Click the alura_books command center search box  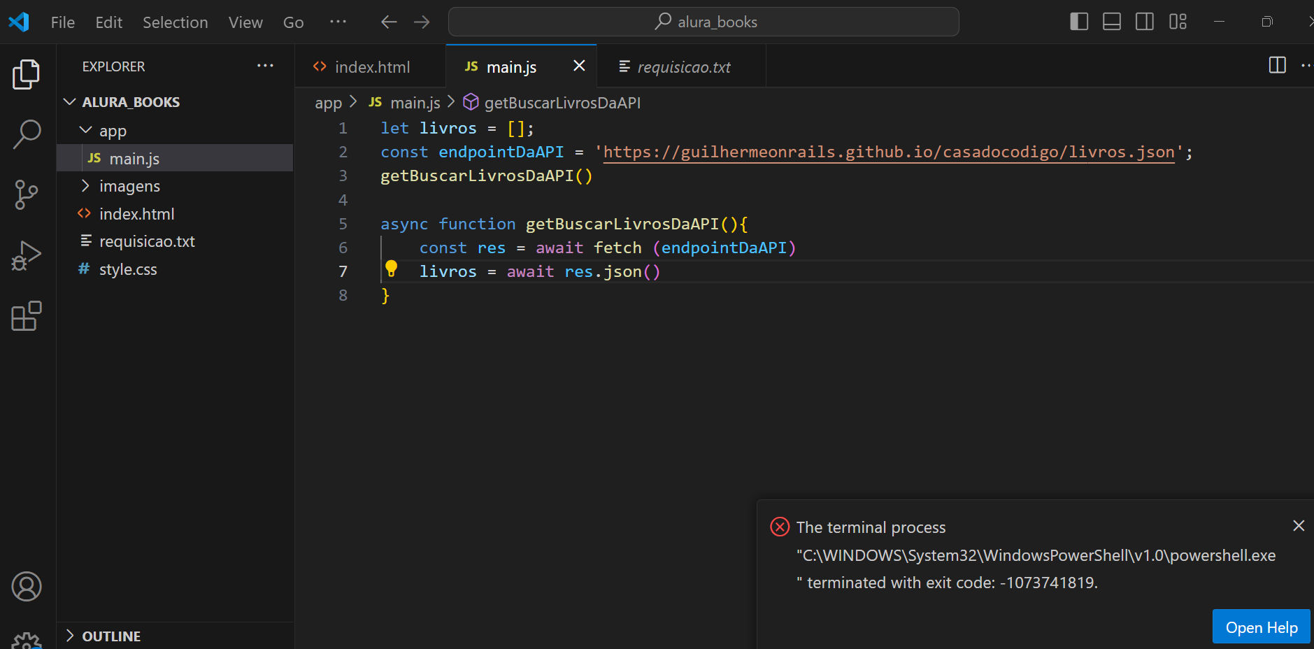704,22
